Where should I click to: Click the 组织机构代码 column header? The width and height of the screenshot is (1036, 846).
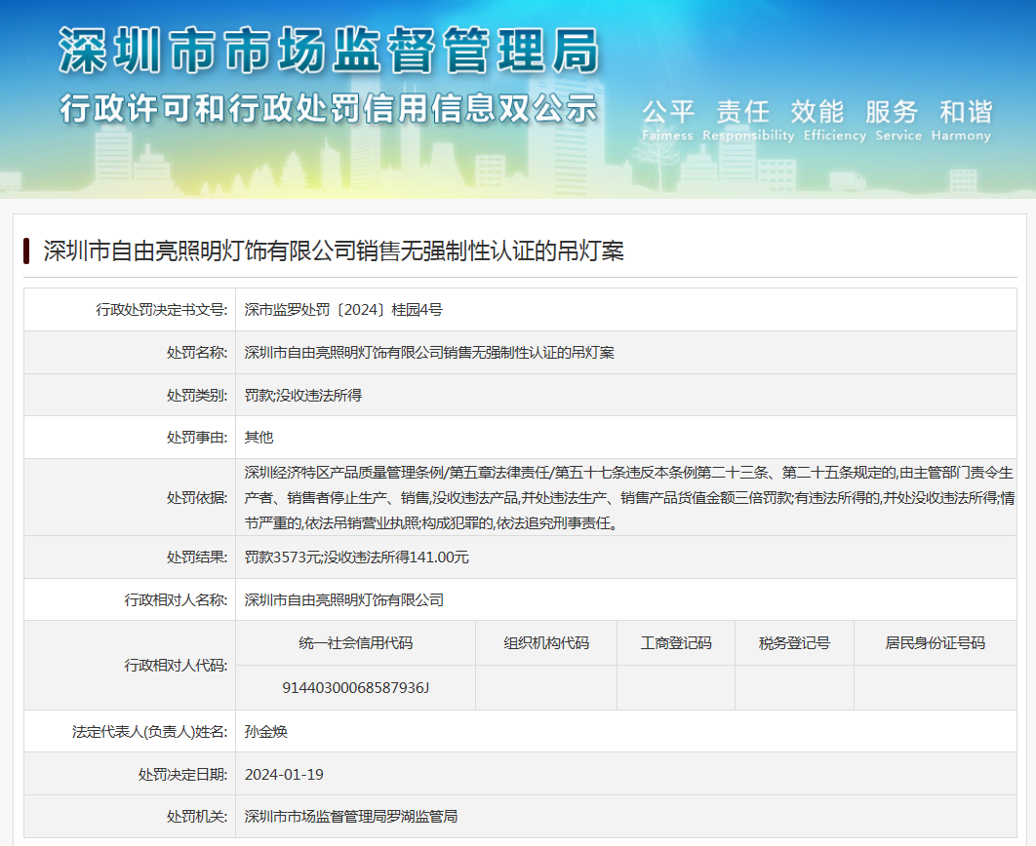[546, 642]
